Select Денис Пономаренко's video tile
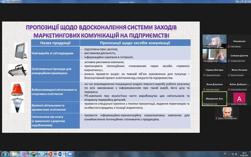The width and height of the screenshot is (251, 157). (x=227, y=113)
